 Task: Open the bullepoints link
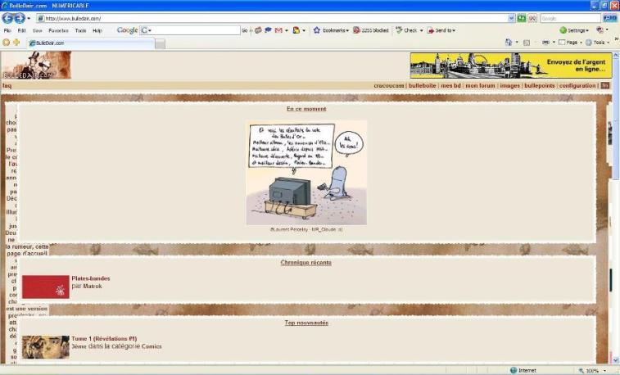[540, 85]
